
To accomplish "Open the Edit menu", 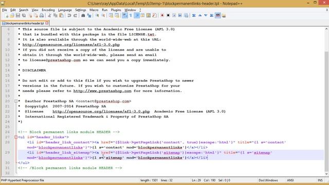I will 13,10.
